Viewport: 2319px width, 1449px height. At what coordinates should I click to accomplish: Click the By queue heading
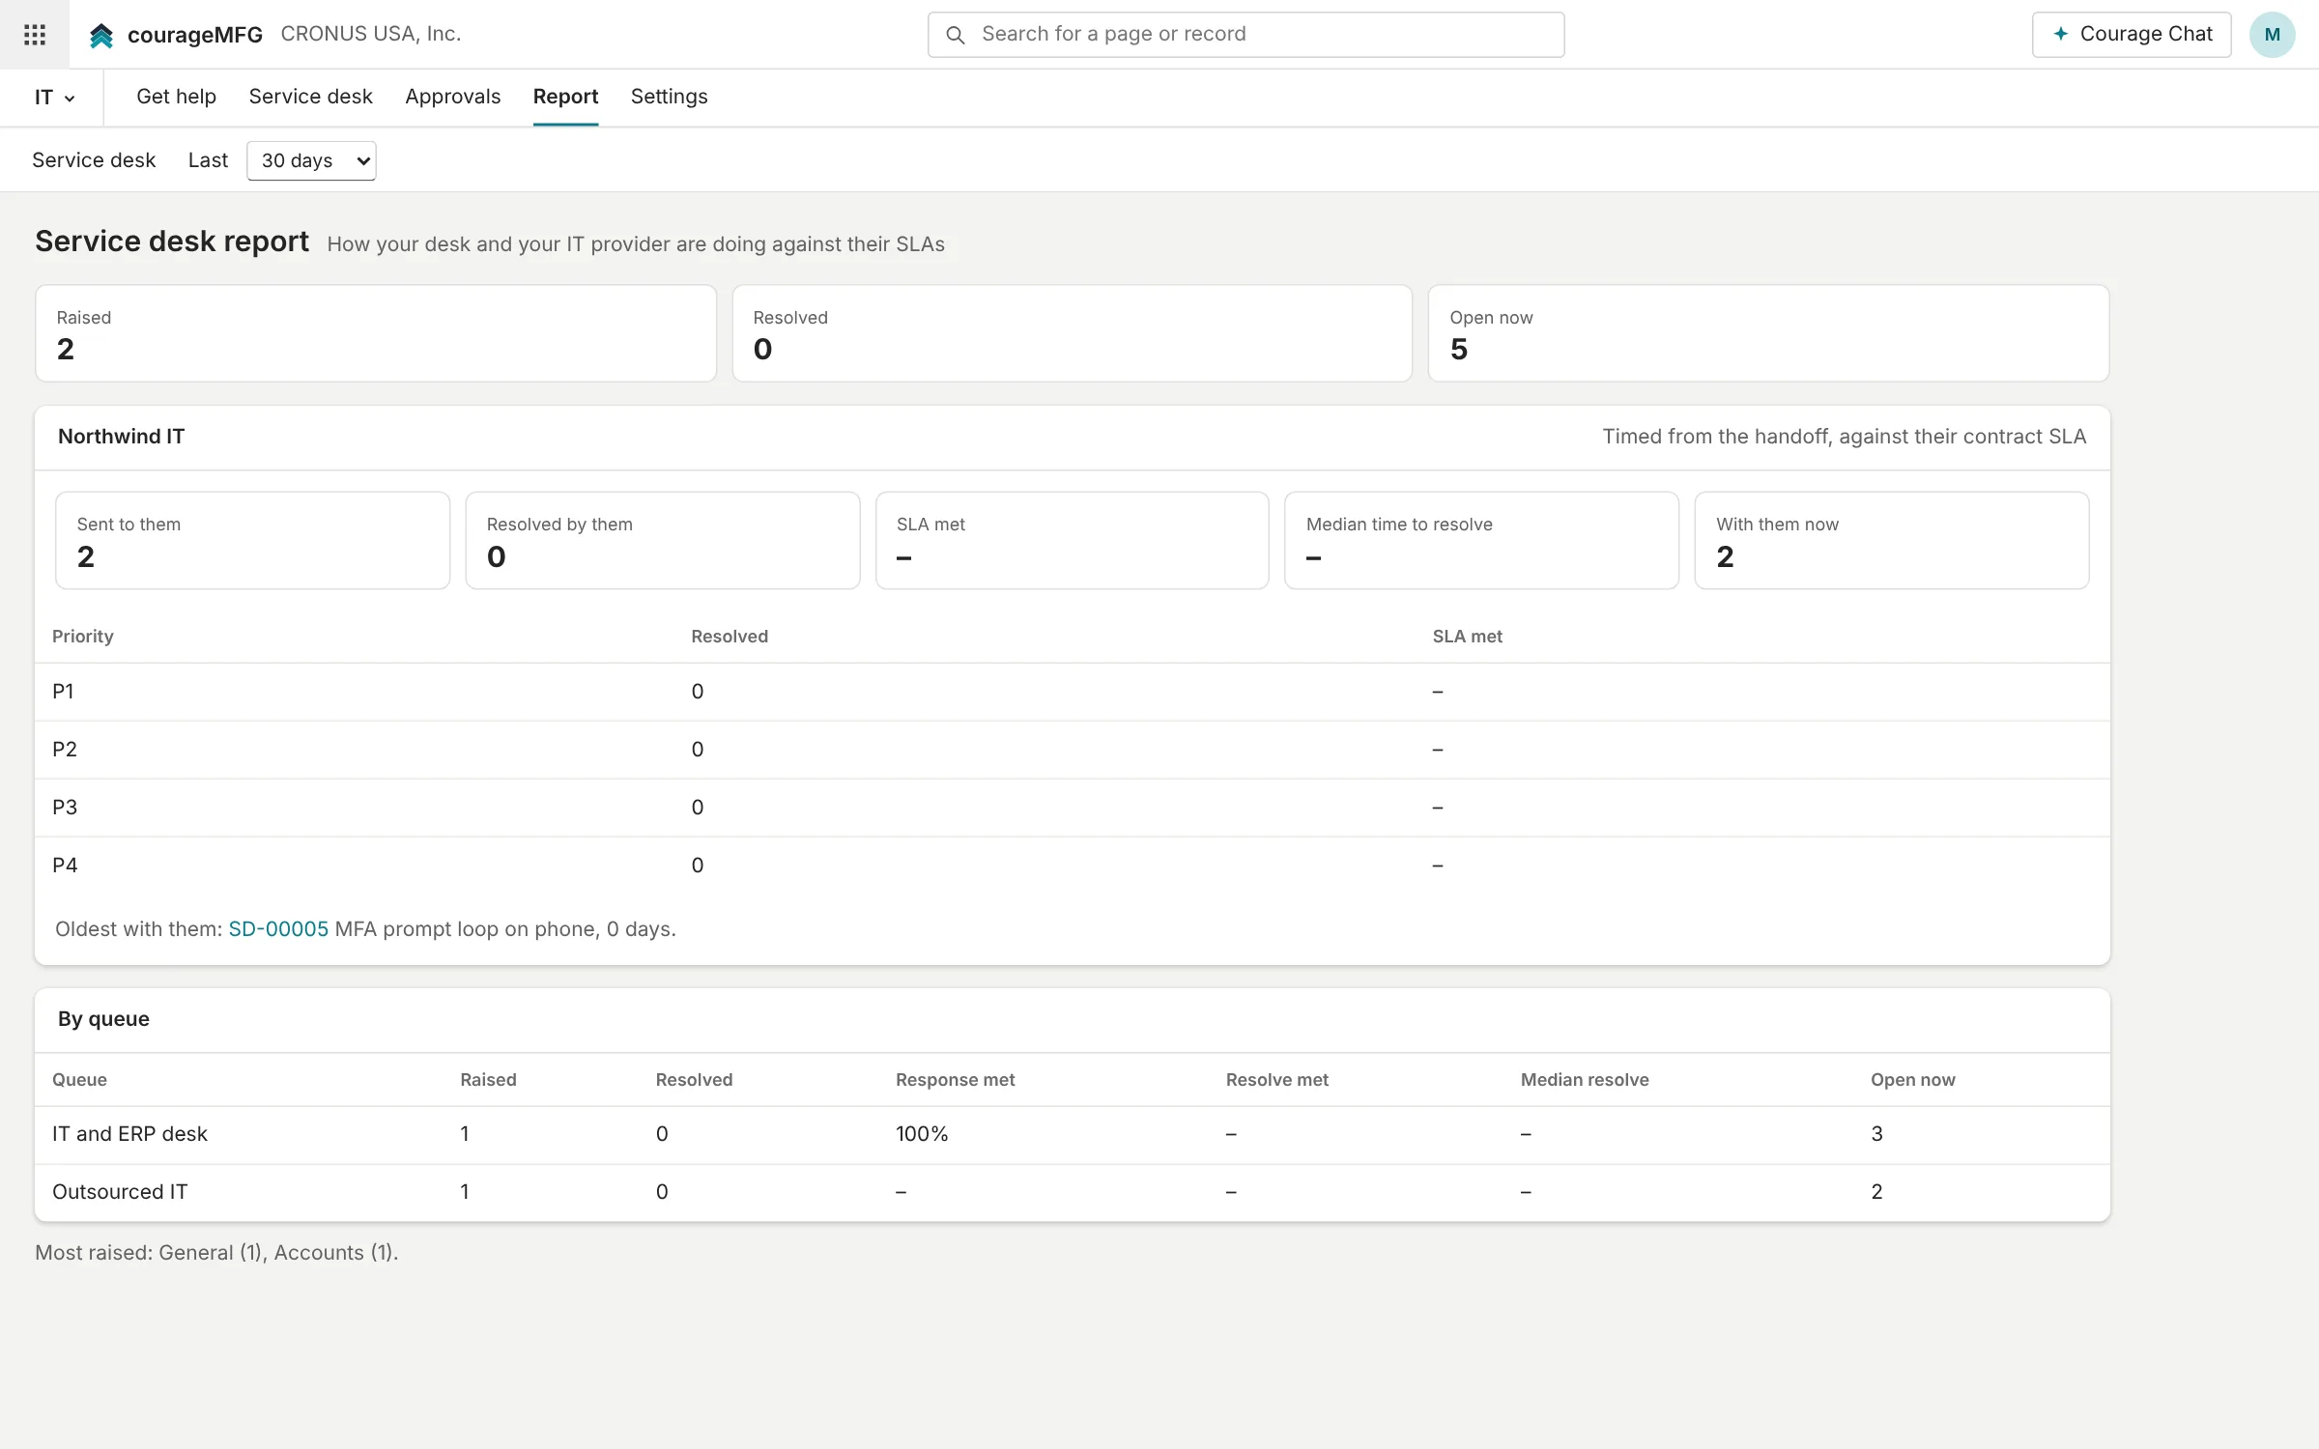tap(103, 1019)
